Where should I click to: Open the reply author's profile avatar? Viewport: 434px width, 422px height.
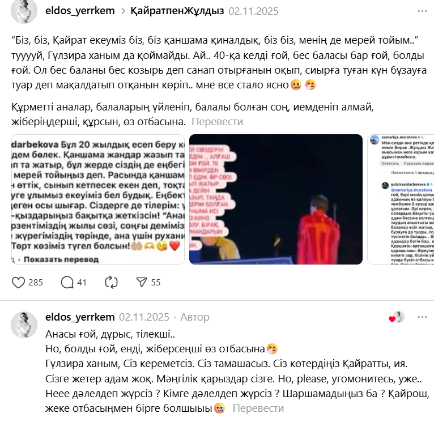click(x=24, y=325)
